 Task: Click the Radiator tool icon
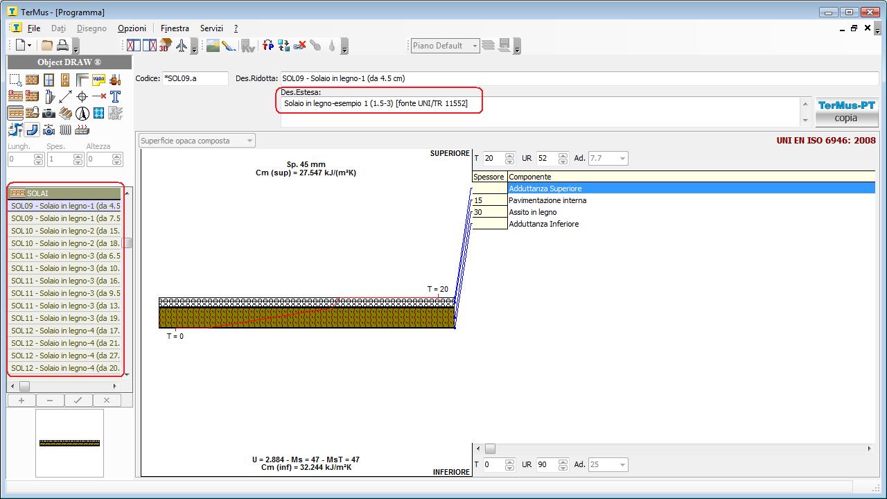click(x=65, y=130)
